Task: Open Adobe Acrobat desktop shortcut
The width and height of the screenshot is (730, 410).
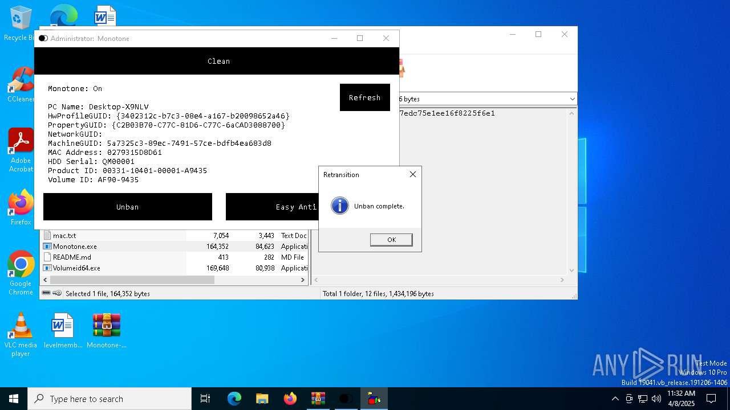Action: pyautogui.click(x=21, y=150)
